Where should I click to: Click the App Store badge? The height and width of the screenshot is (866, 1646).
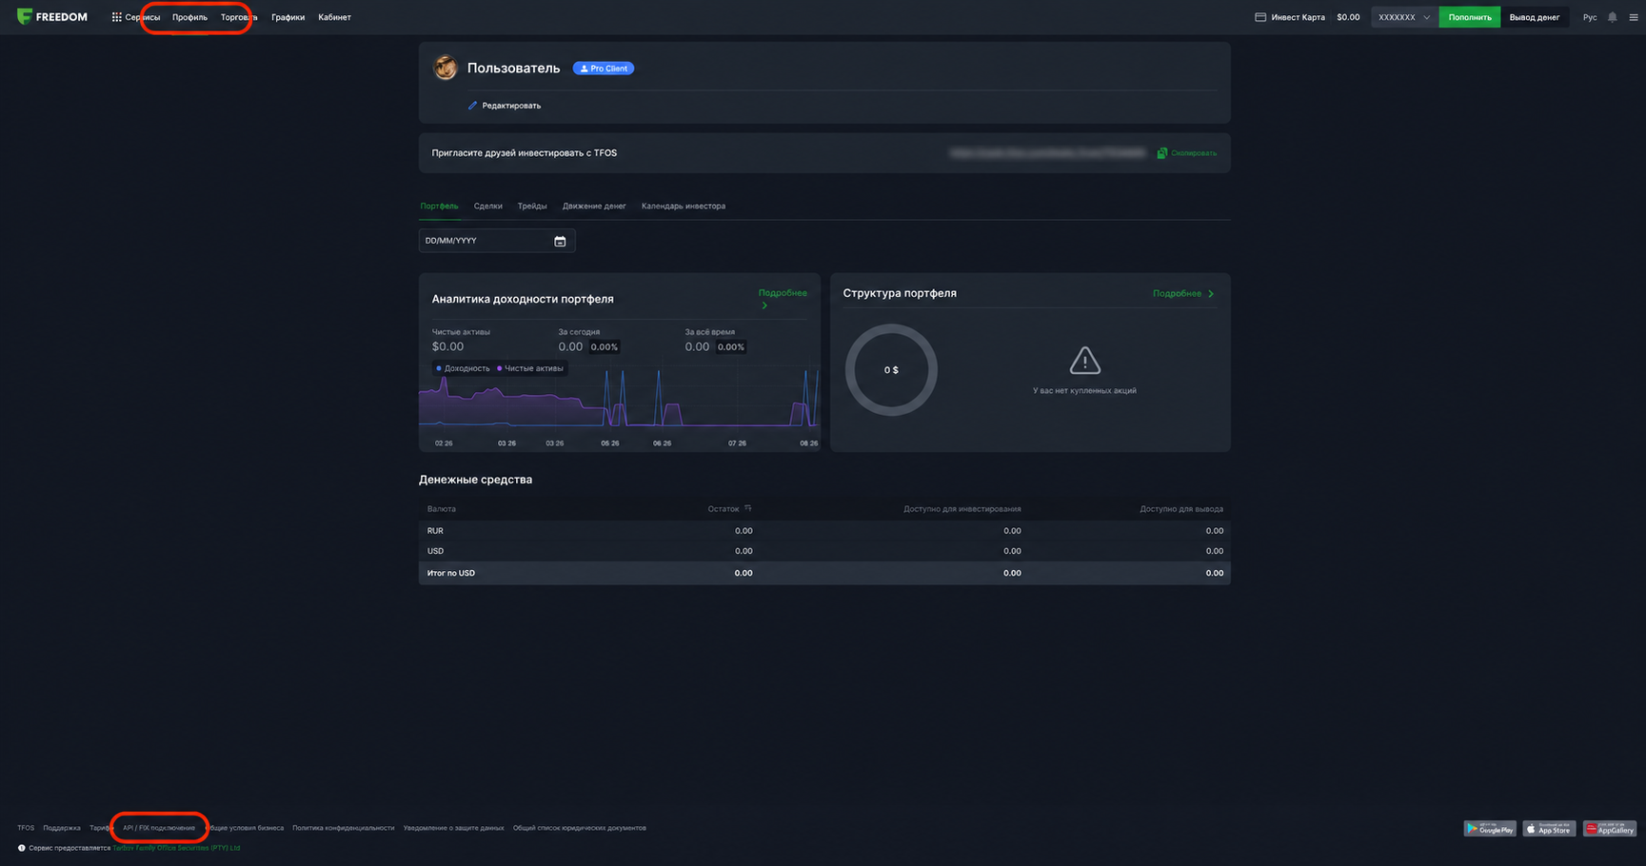click(1549, 829)
